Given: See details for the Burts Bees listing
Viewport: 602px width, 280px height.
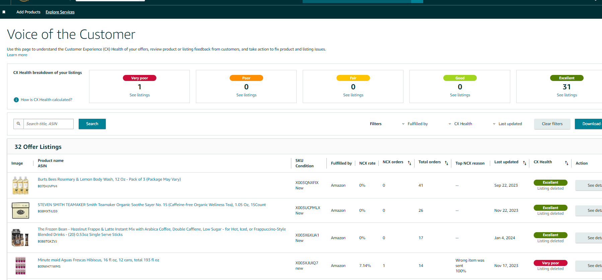Looking at the screenshot, I should (x=589, y=185).
